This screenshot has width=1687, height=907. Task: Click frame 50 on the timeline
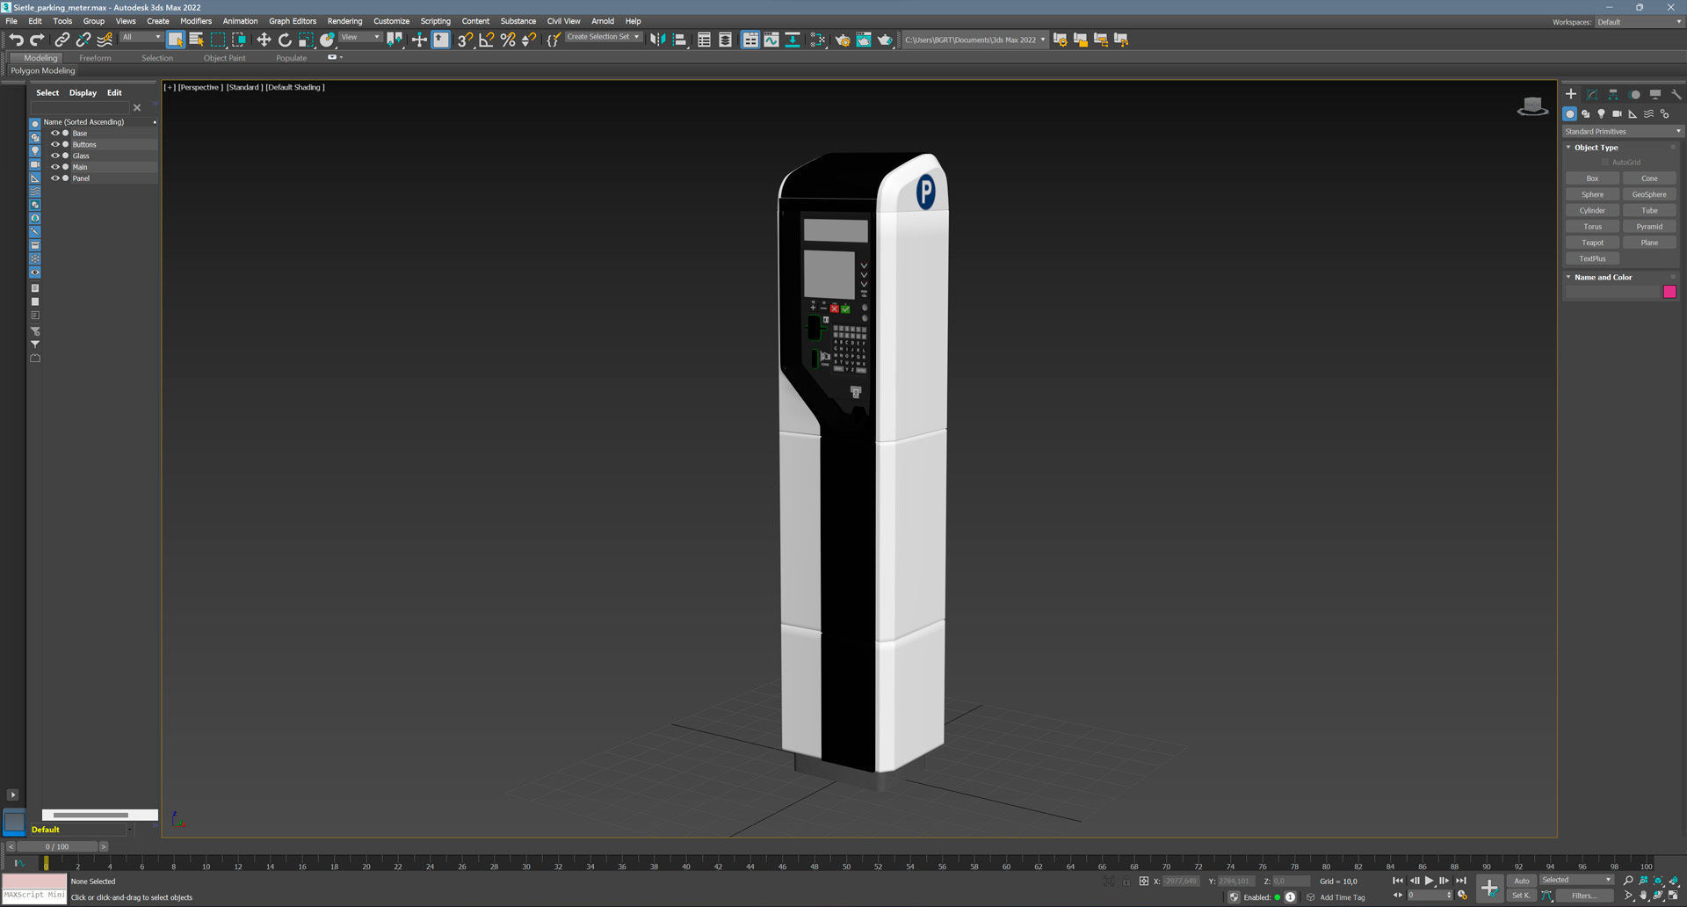(846, 866)
